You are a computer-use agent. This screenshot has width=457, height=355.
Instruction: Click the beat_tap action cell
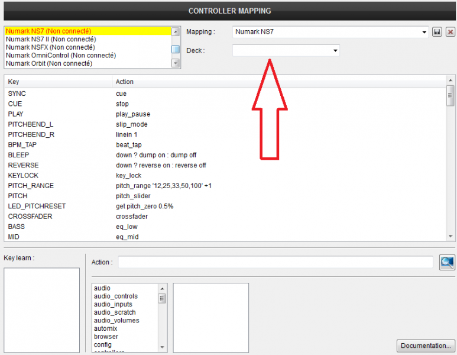click(x=129, y=145)
